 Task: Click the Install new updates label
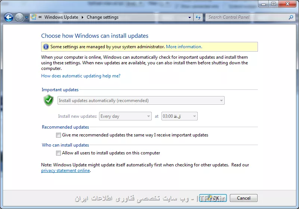click(77, 116)
